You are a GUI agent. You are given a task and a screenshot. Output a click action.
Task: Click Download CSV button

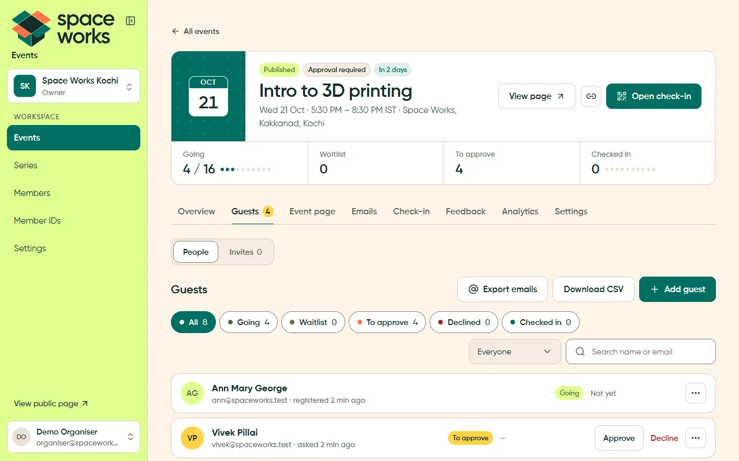tap(594, 289)
